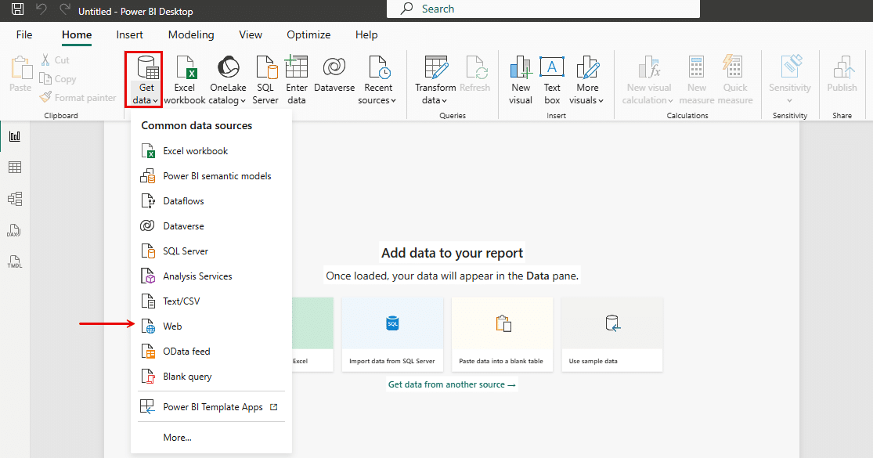Expand OneLake catalog dropdown arrow
Screen dimensions: 873x458
[244, 101]
